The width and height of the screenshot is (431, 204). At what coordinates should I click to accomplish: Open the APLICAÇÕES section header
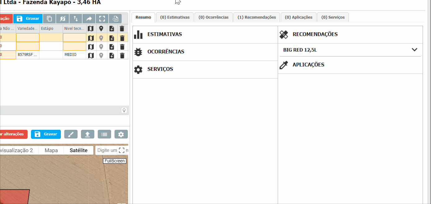pyautogui.click(x=350, y=65)
